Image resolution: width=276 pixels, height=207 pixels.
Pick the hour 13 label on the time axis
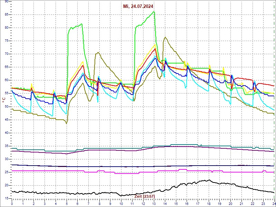pyautogui.click(x=154, y=203)
